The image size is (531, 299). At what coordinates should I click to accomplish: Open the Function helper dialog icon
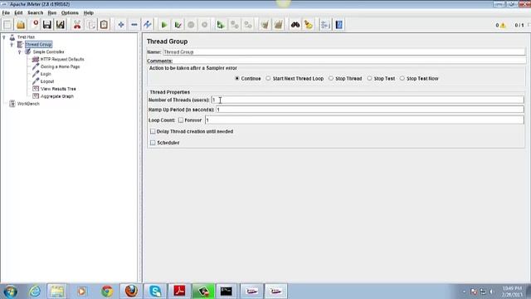tap(325, 25)
